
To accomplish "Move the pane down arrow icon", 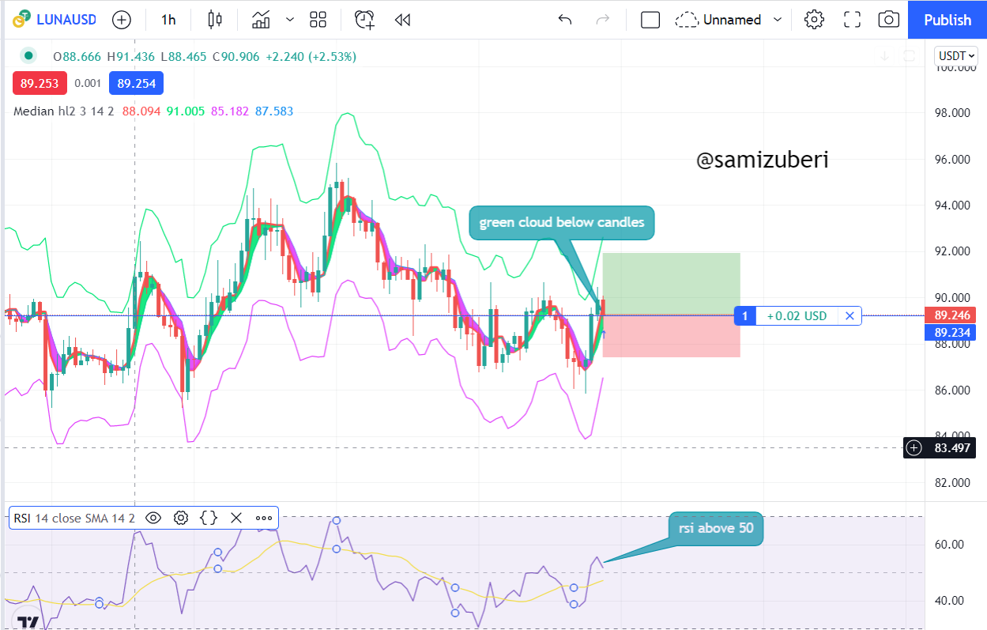I will tap(885, 55).
